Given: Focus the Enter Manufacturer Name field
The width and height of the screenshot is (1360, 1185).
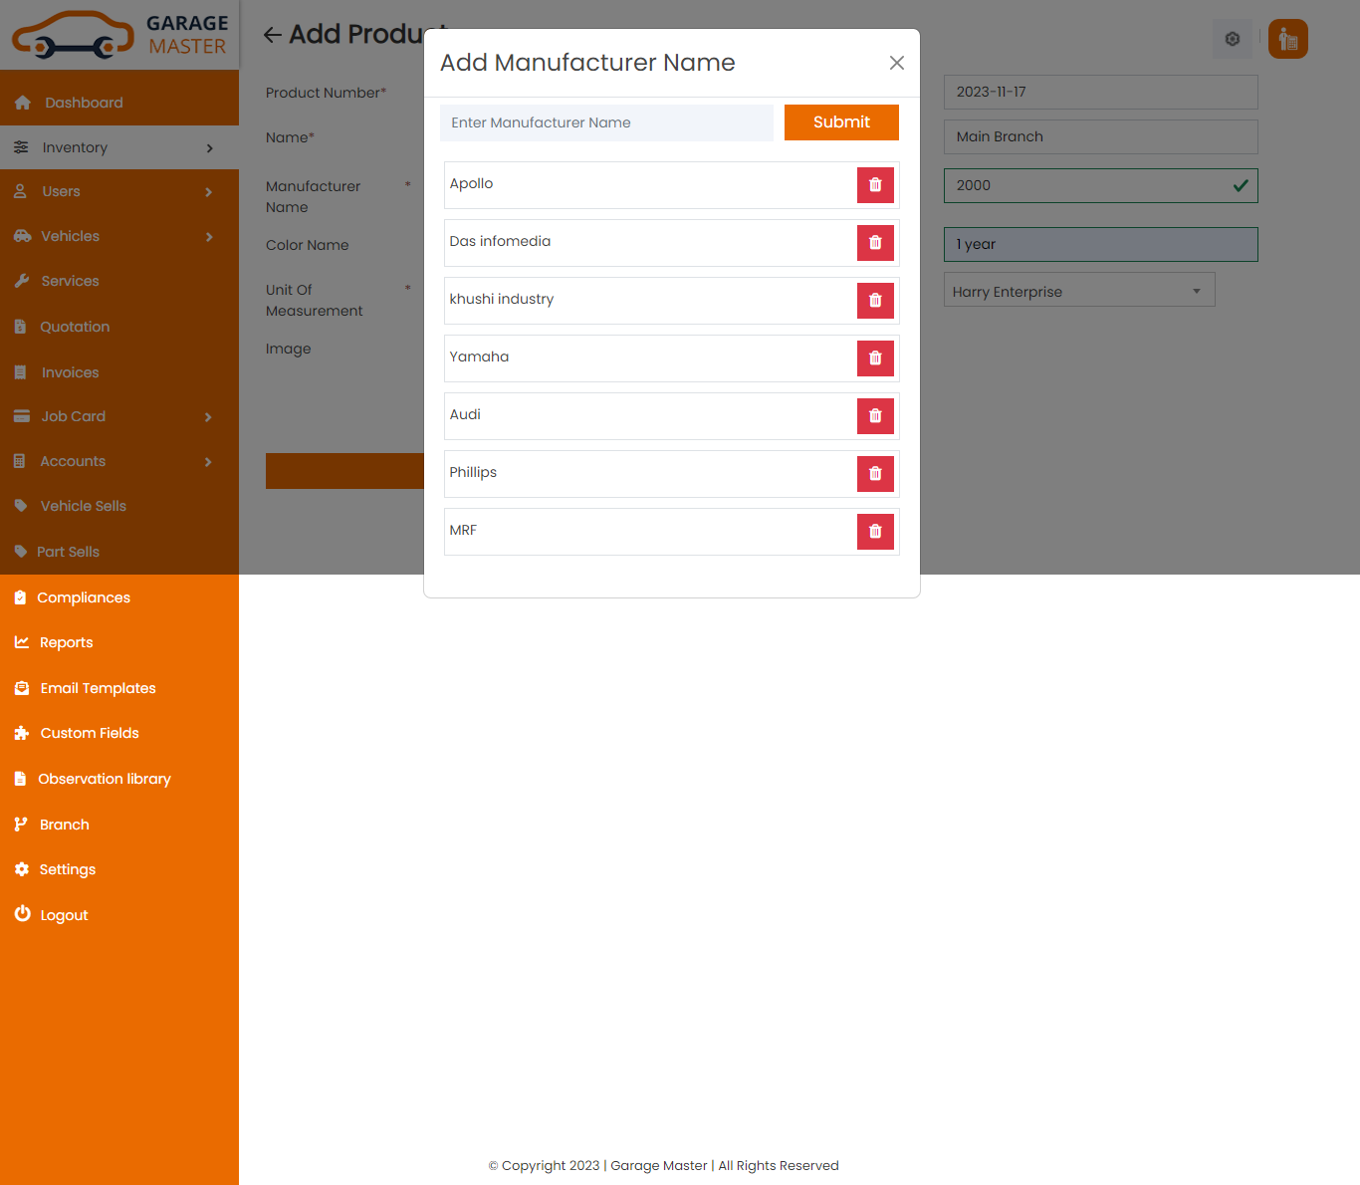Looking at the screenshot, I should click(x=606, y=122).
